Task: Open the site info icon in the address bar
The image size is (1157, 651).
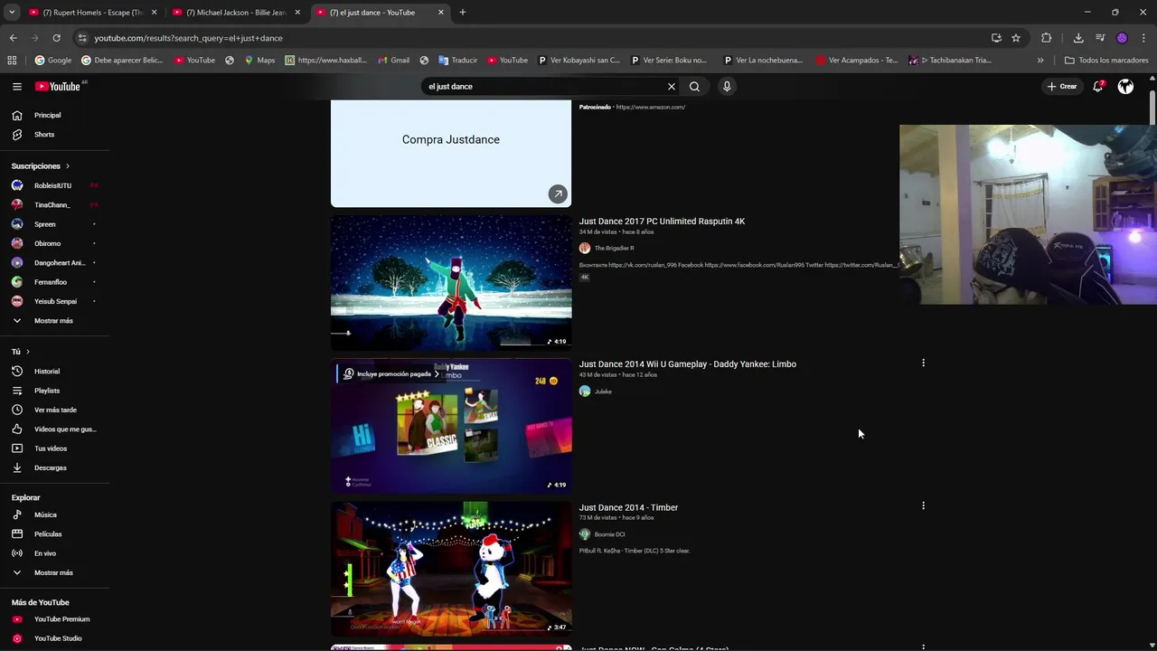Action: 82,38
